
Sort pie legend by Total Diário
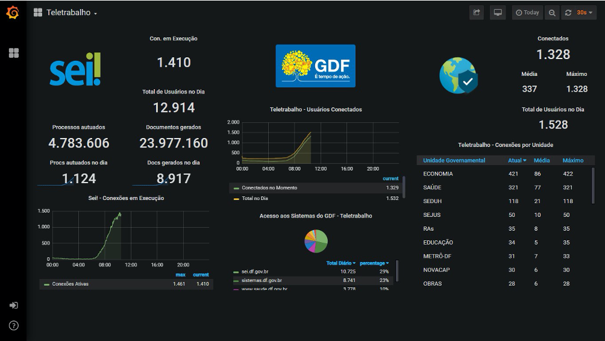(x=340, y=263)
